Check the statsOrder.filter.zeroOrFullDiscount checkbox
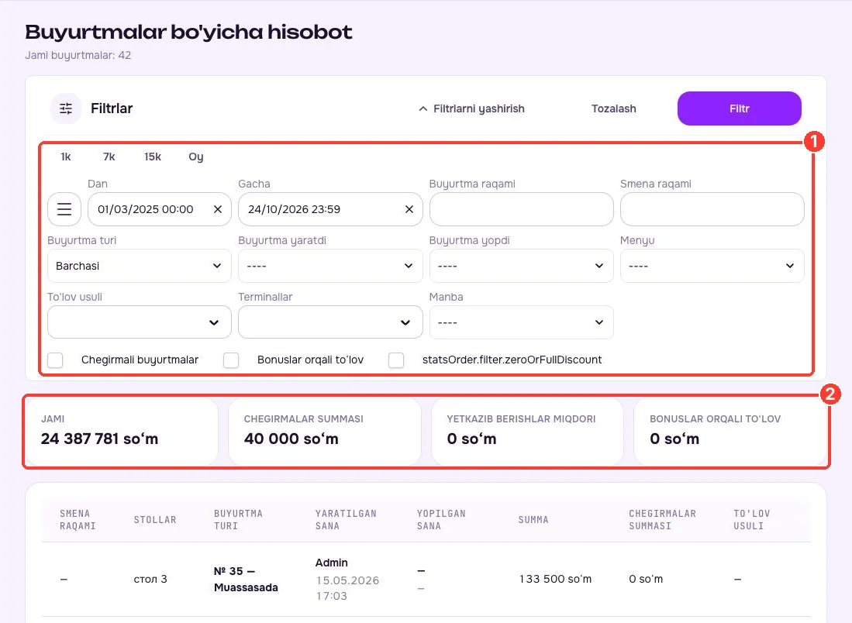Viewport: 852px width, 623px height. (x=396, y=360)
